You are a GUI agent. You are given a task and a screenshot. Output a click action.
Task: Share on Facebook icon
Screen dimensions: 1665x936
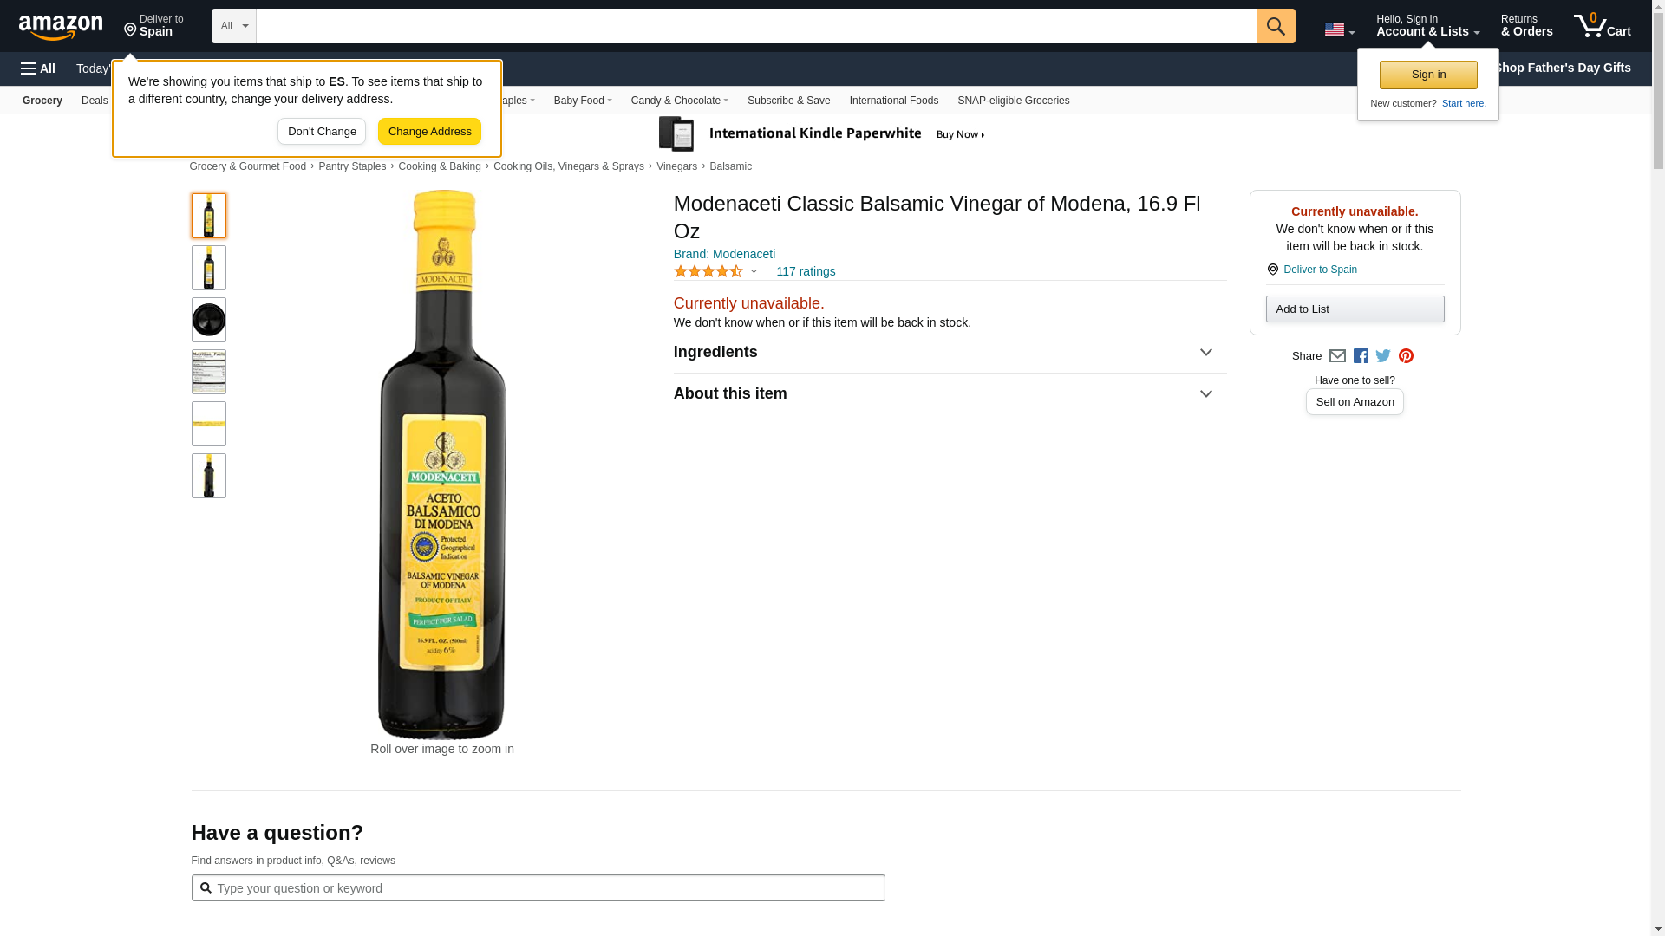(x=1361, y=356)
